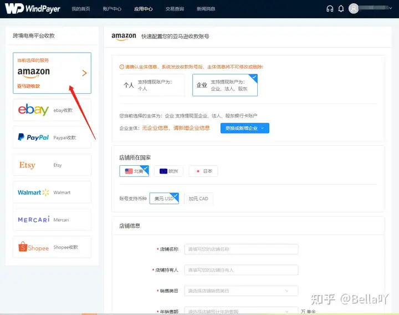Open 账户中心 menu item

112,9
